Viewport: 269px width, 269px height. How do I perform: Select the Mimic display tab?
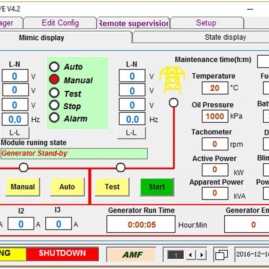(x=41, y=38)
